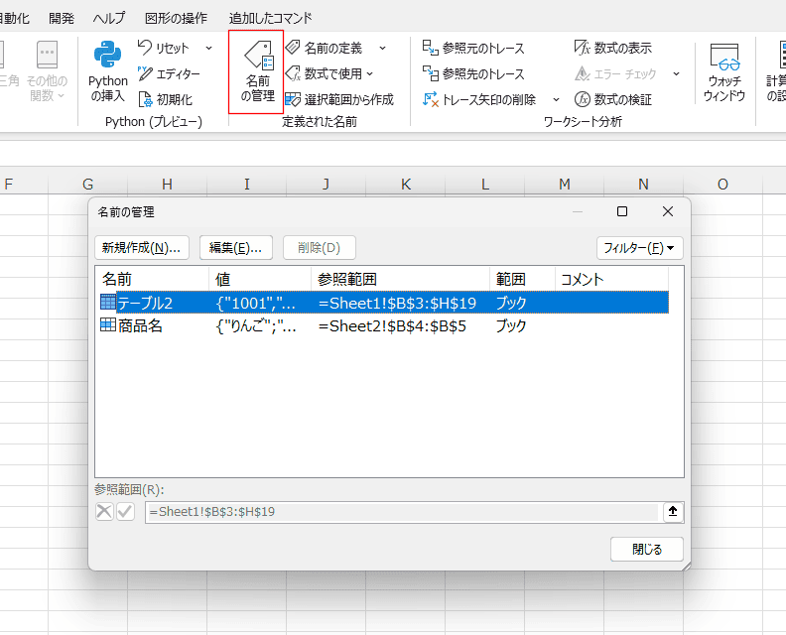Image resolution: width=786 pixels, height=635 pixels.
Task: Select column O header in worksheet
Action: [x=722, y=184]
